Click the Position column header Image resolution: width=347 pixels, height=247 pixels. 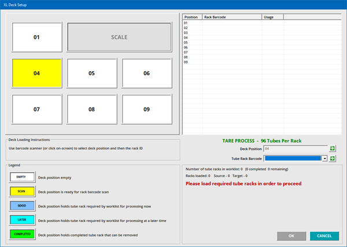pos(192,17)
